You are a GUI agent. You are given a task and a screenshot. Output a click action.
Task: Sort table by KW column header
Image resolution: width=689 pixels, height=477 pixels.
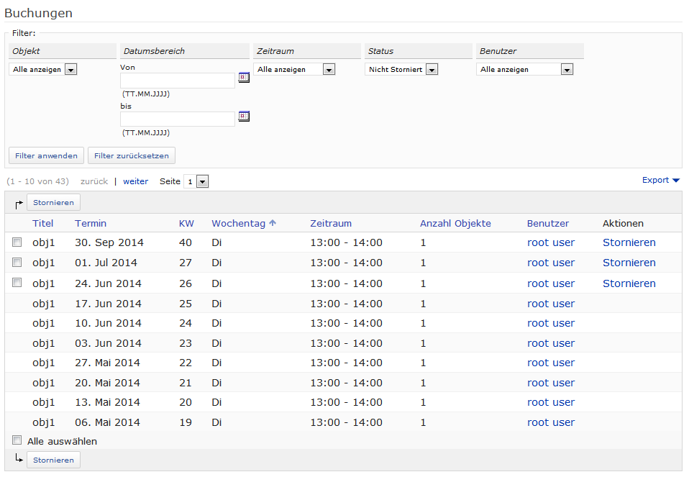pos(186,224)
